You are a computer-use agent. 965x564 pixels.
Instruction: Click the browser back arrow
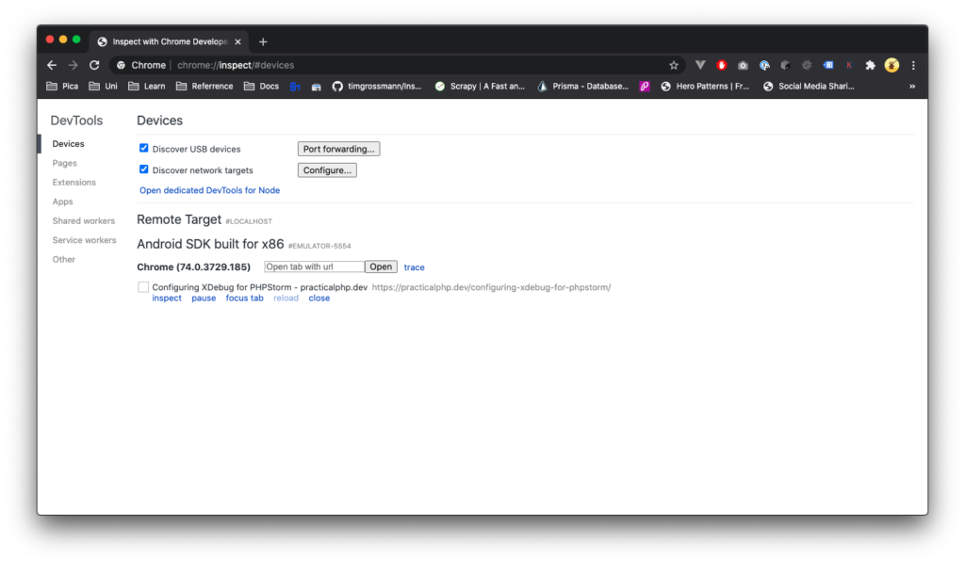[52, 65]
